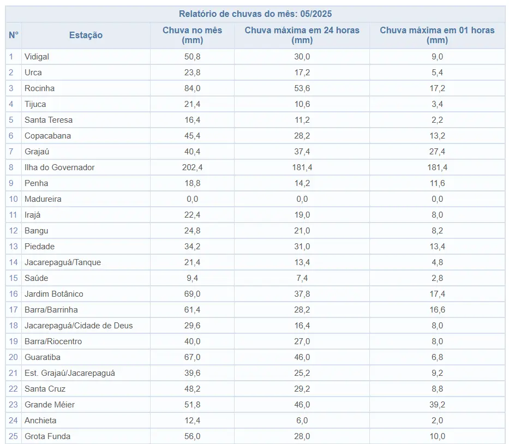Click the Jardim Botânico station name

54,294
